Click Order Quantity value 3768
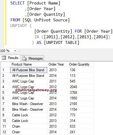 click(x=73, y=93)
